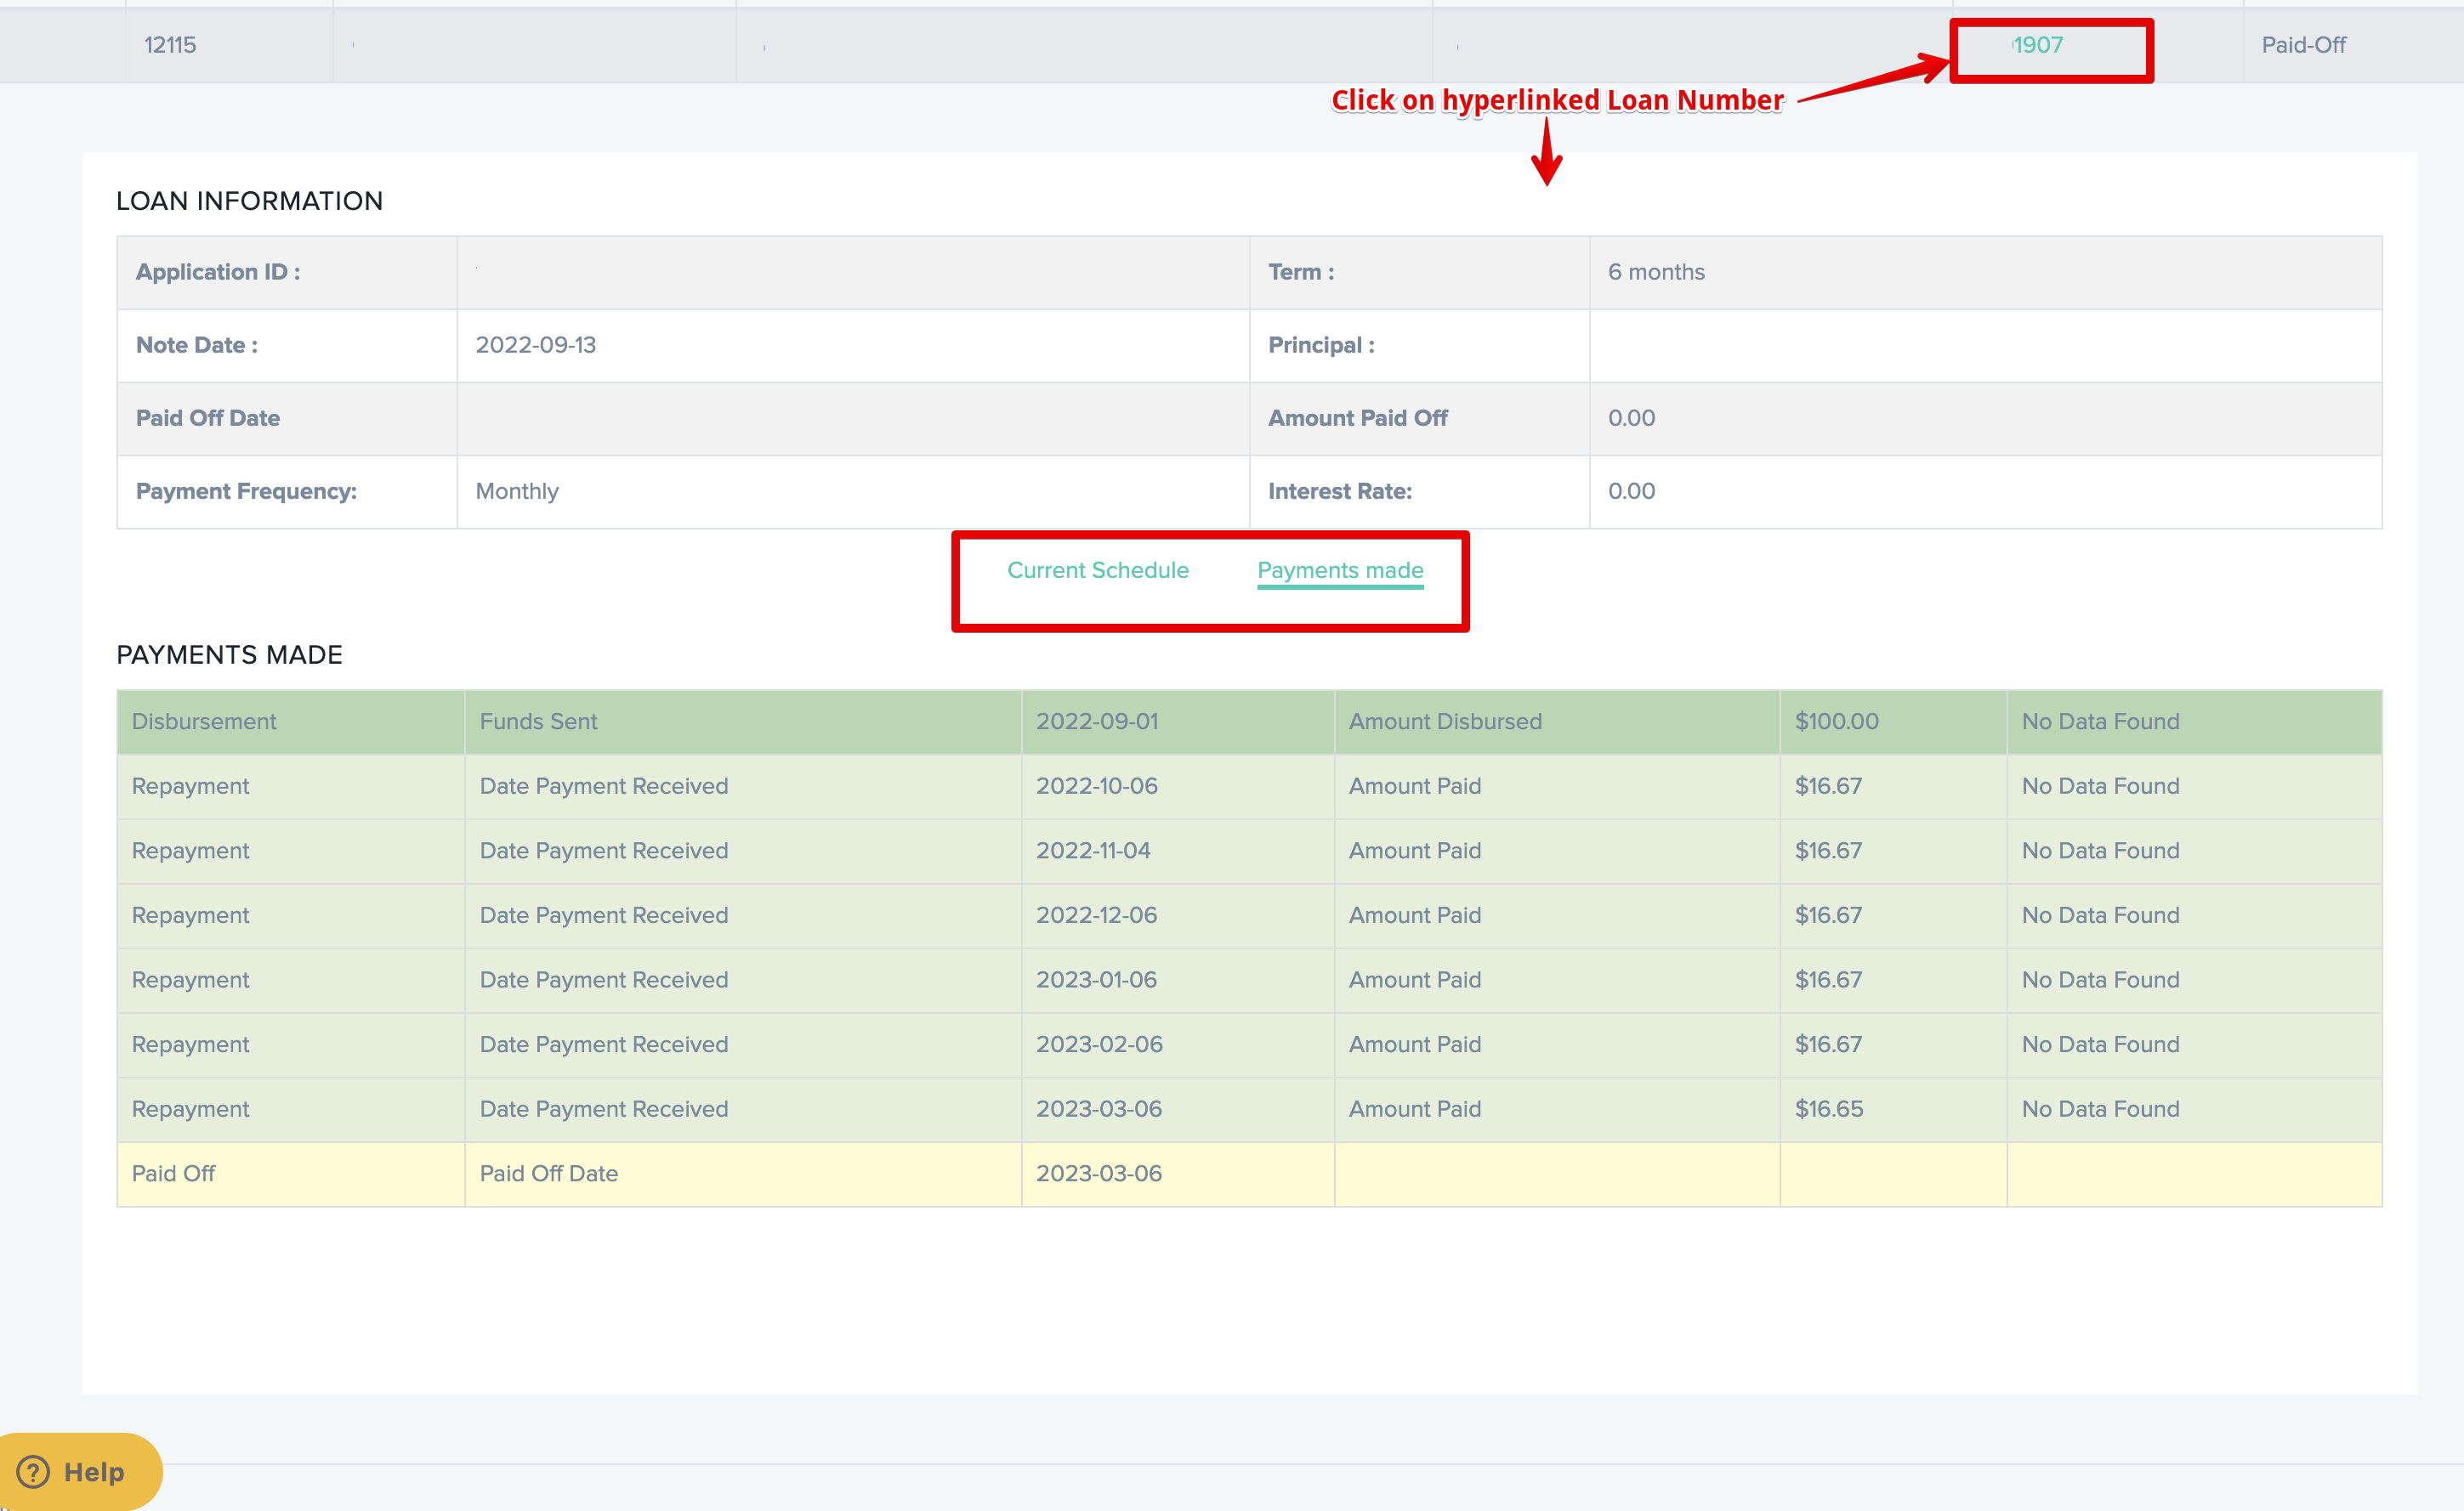The image size is (2464, 1511).
Task: Click Paid-Off status in top row
Action: click(2303, 45)
